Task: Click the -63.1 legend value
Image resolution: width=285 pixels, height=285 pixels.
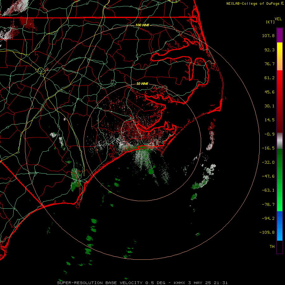Action: pos(268,190)
